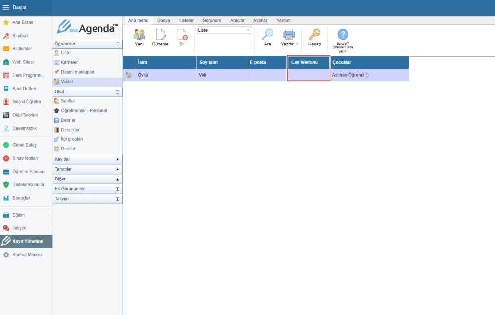Click the Düzenle edit tool
The width and height of the screenshot is (495, 315).
(x=160, y=37)
